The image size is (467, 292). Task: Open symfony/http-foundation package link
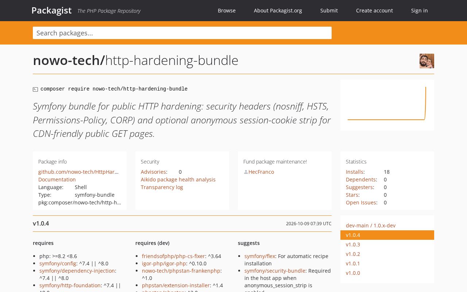pyautogui.click(x=70, y=285)
